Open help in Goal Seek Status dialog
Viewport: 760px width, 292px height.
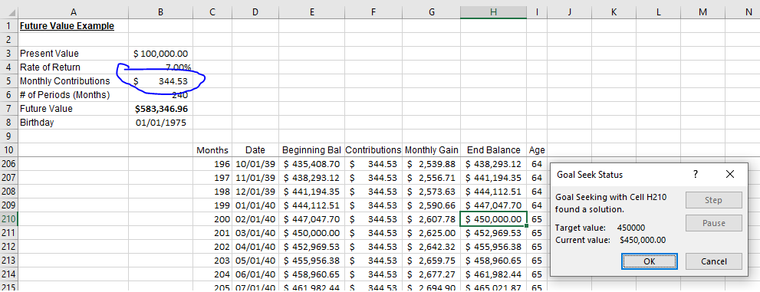pyautogui.click(x=695, y=174)
